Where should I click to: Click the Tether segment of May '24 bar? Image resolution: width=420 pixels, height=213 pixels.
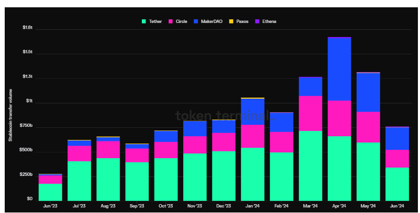368,172
